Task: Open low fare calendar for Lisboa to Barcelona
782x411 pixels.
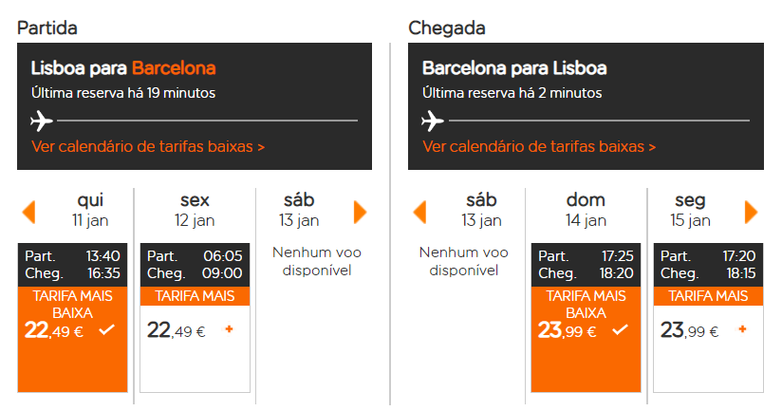Action: [148, 146]
